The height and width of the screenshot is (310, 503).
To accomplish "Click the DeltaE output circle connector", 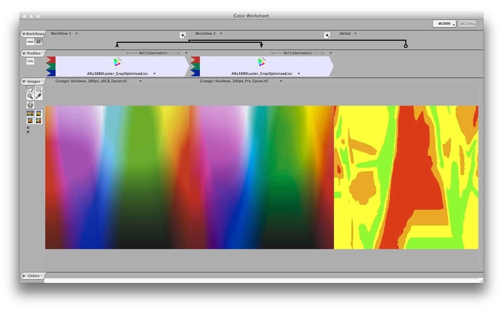I will point(406,46).
